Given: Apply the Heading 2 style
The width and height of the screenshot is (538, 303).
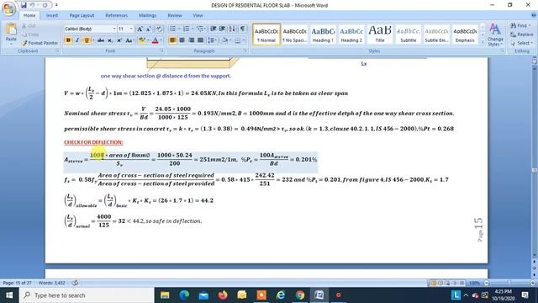Looking at the screenshot, I should point(351,35).
